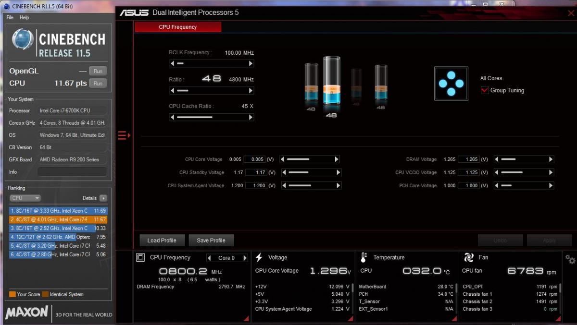Screen dimensions: 577x325
Task: Select ranking row 1 Intel Xeon 8C/16T 3.33 GHz
Action: [58, 211]
